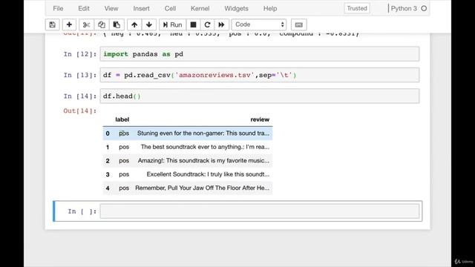Click the import pandas code cell
475x267 pixels.
point(260,54)
